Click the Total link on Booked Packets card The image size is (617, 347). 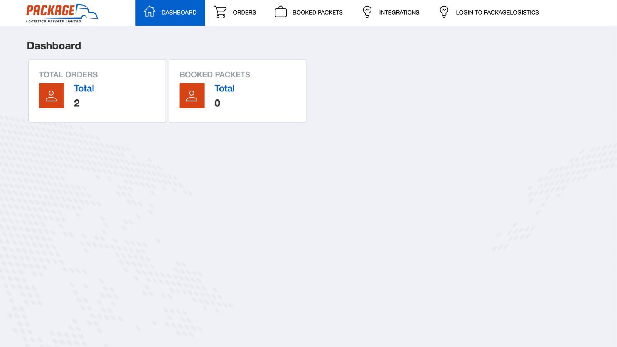point(224,88)
